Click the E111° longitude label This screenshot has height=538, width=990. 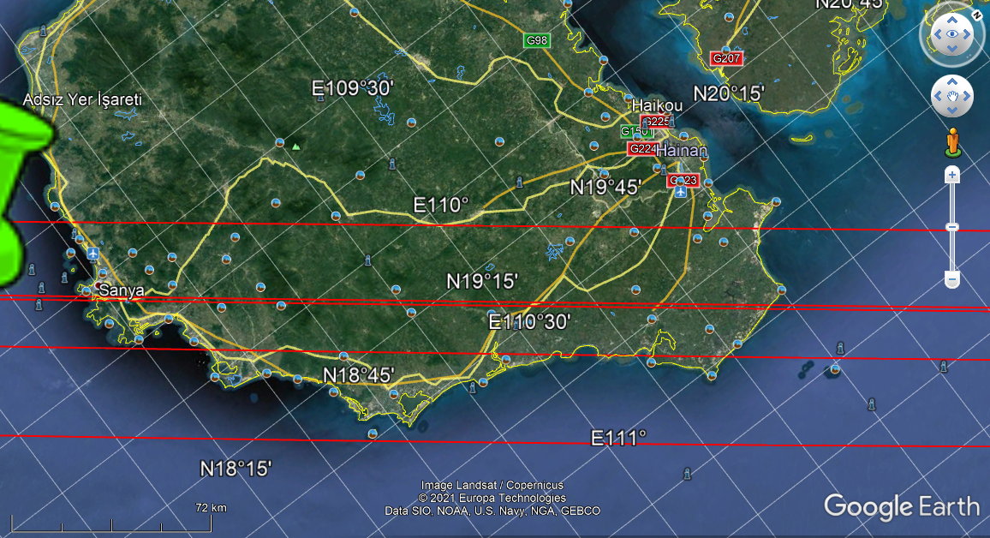[618, 439]
